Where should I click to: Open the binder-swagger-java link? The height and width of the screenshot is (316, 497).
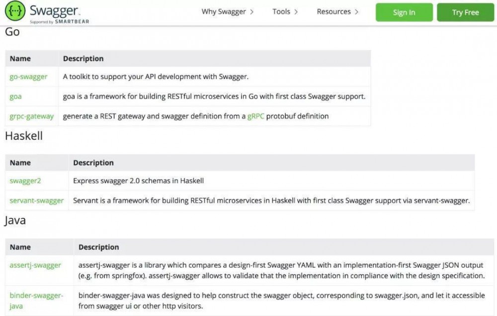[x=36, y=301]
